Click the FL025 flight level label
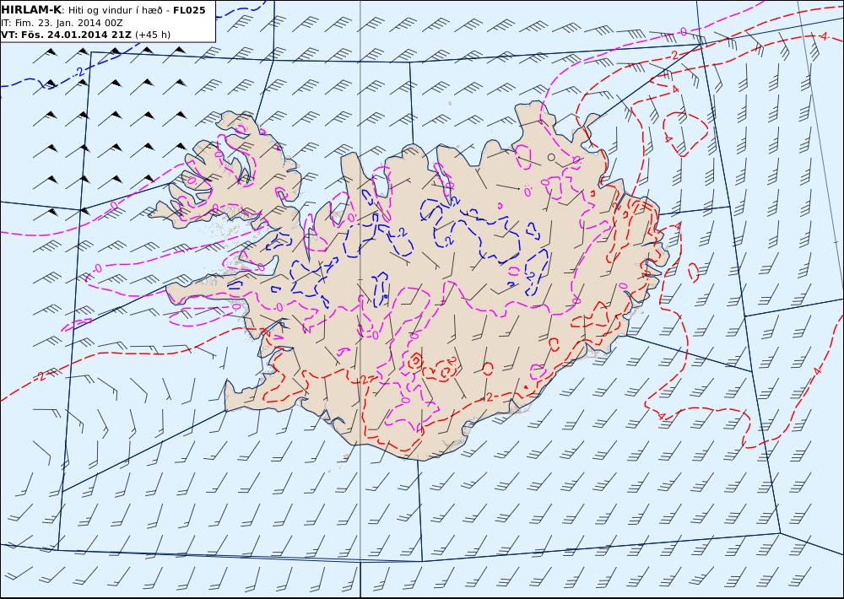 [x=189, y=10]
